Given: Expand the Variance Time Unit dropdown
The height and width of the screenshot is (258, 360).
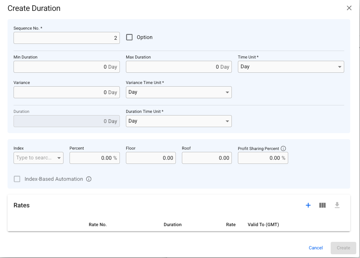Looking at the screenshot, I should point(178,92).
